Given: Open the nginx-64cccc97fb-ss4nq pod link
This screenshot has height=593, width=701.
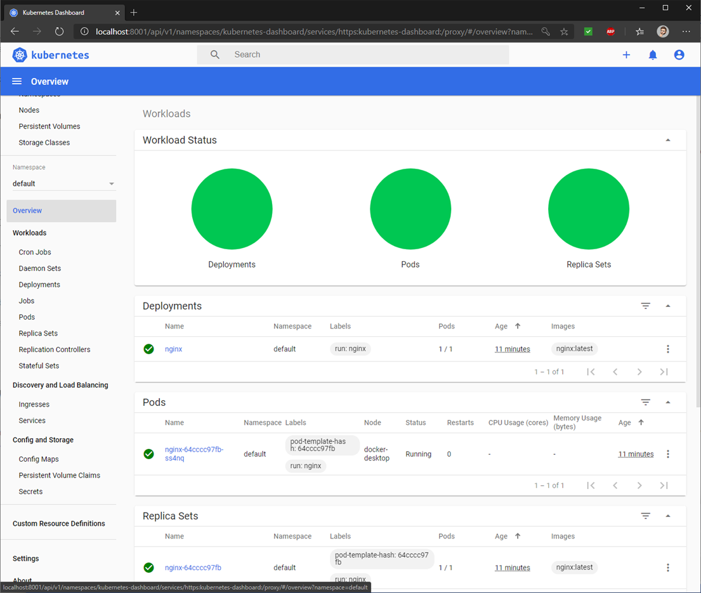Looking at the screenshot, I should [194, 453].
